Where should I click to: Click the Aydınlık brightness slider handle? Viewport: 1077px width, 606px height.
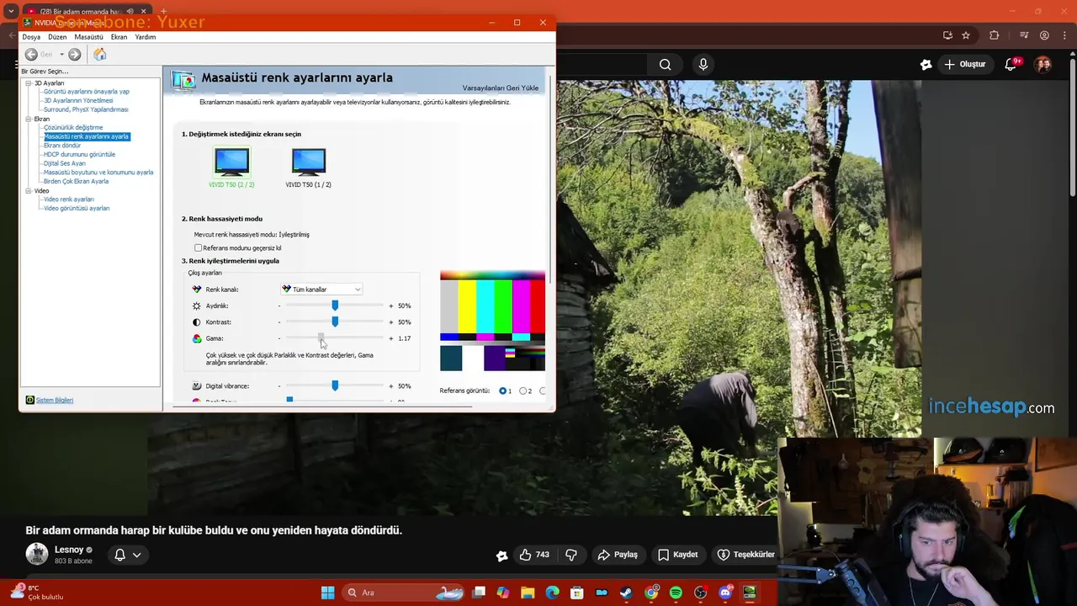pyautogui.click(x=335, y=306)
